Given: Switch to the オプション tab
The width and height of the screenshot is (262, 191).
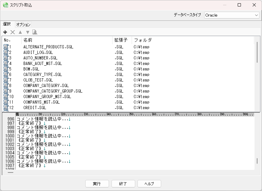Looking at the screenshot, I should tap(23, 25).
